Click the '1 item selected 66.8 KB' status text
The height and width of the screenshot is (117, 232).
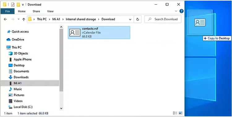point(33,114)
